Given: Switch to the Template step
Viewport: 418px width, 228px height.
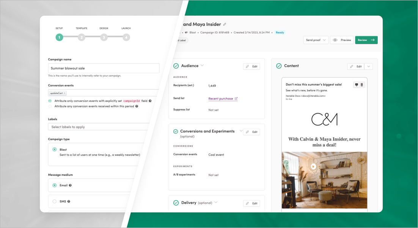Looking at the screenshot, I should coord(82,37).
